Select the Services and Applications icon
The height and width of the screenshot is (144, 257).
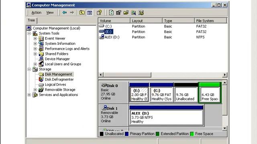tap(35, 95)
